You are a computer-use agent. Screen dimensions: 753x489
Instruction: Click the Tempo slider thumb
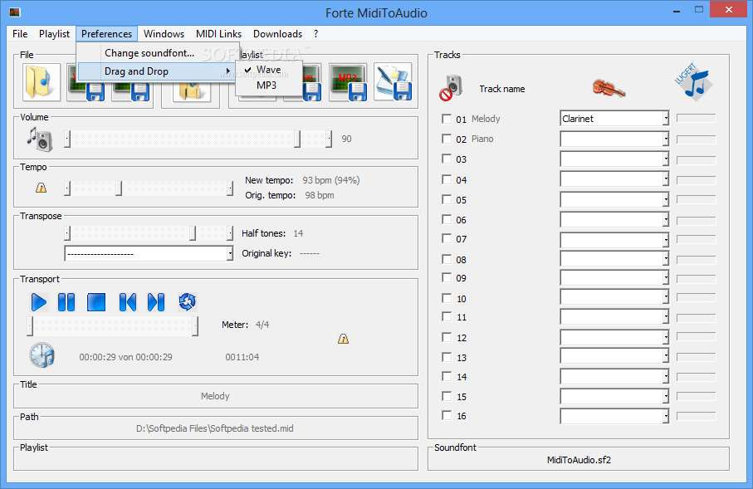(119, 188)
